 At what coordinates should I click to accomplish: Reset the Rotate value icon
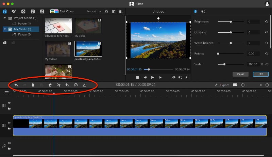click(x=267, y=53)
